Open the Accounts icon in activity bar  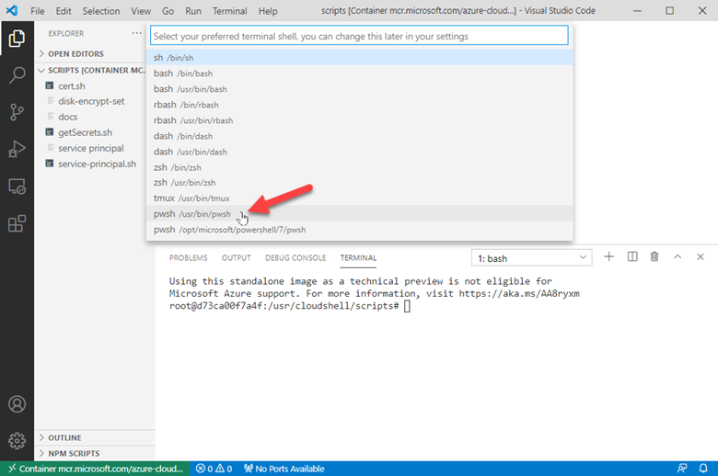click(17, 404)
